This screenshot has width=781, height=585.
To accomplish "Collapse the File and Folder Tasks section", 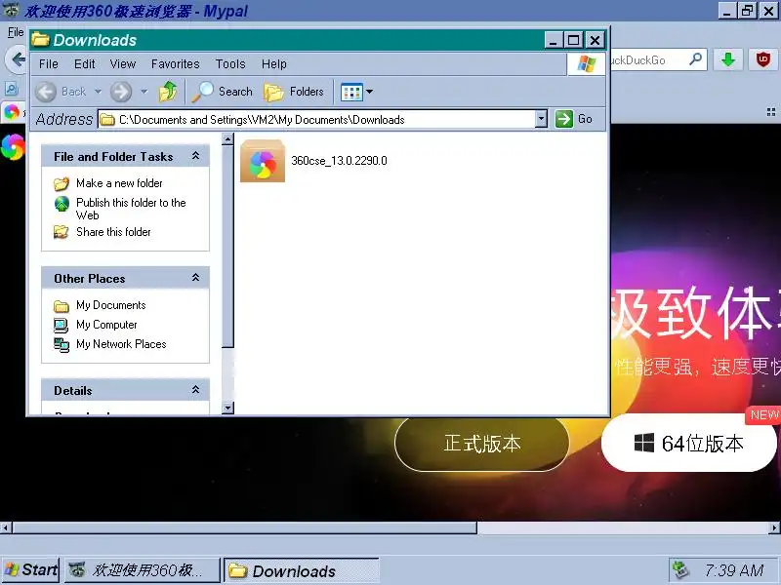I will (x=196, y=156).
